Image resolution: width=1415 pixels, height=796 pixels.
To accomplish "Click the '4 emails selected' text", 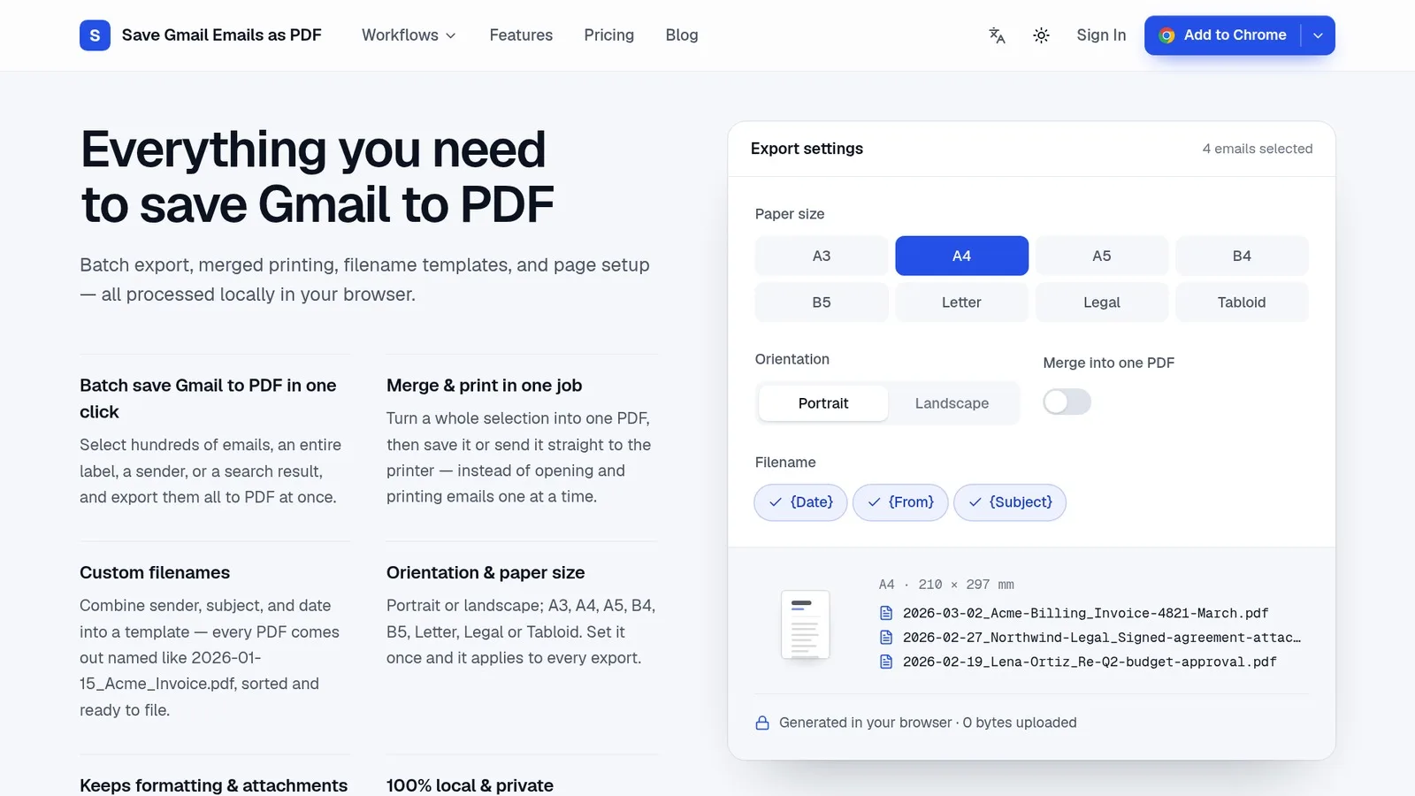I will (1258, 149).
